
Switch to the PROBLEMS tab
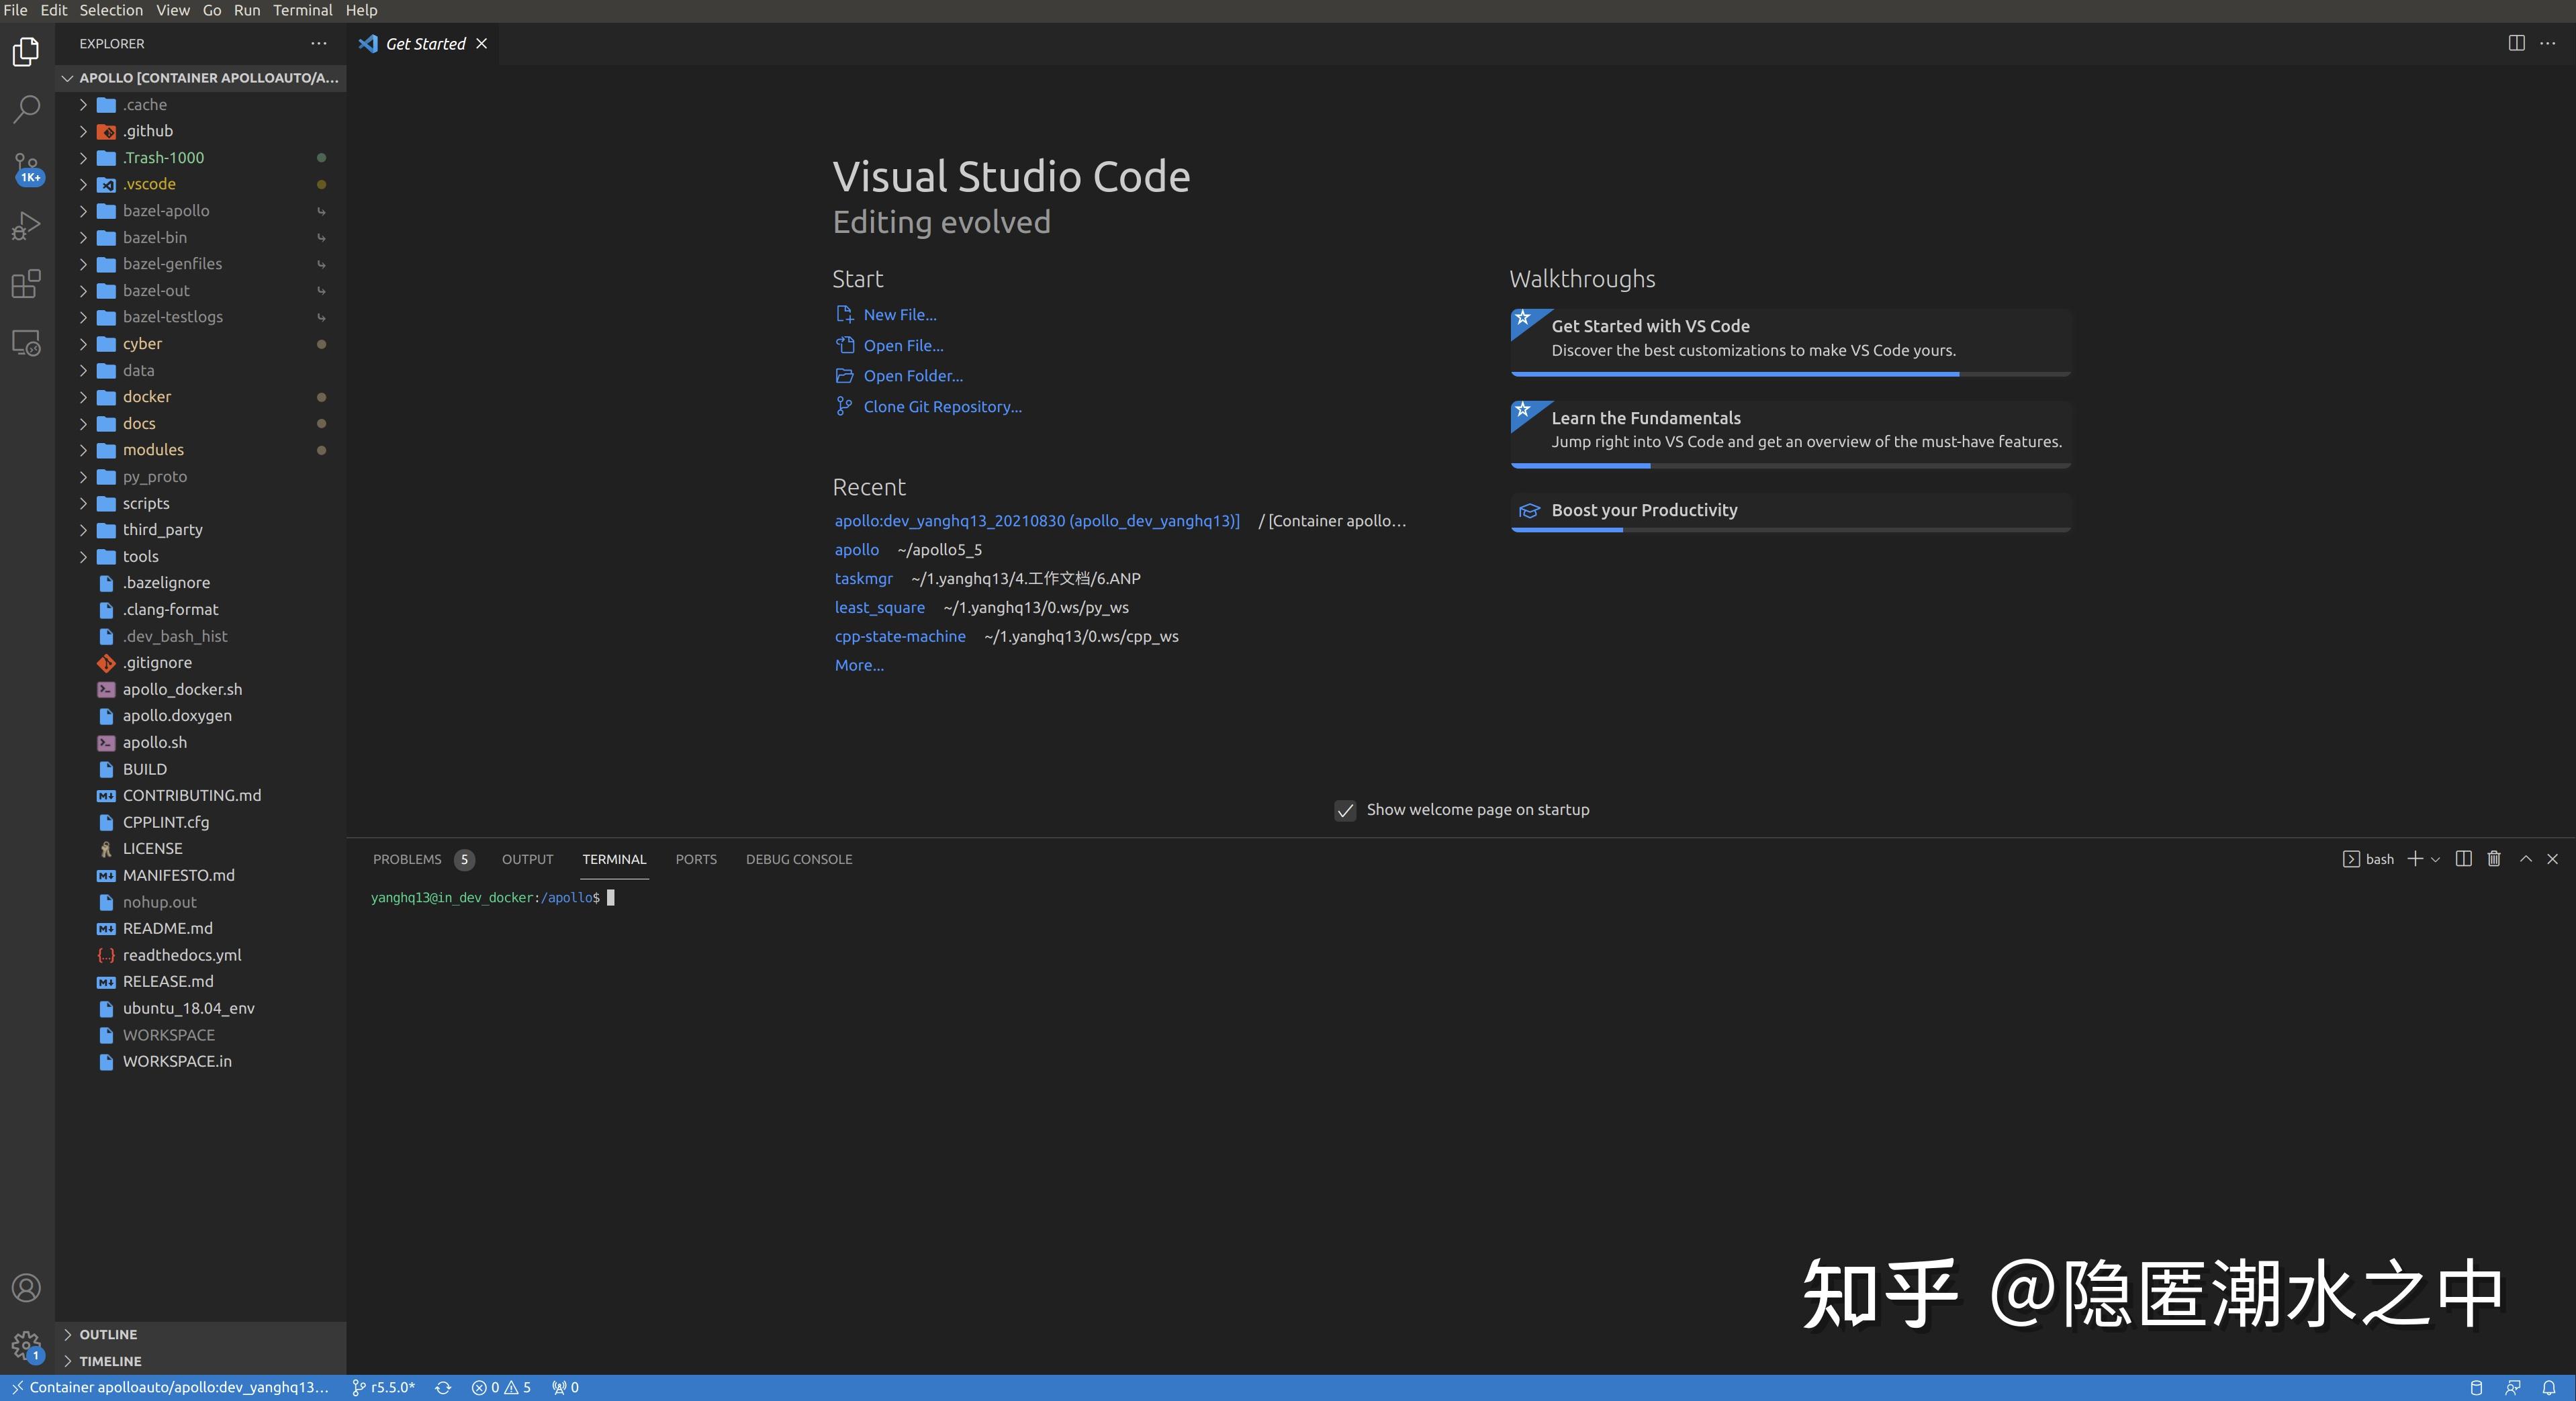pyautogui.click(x=406, y=858)
